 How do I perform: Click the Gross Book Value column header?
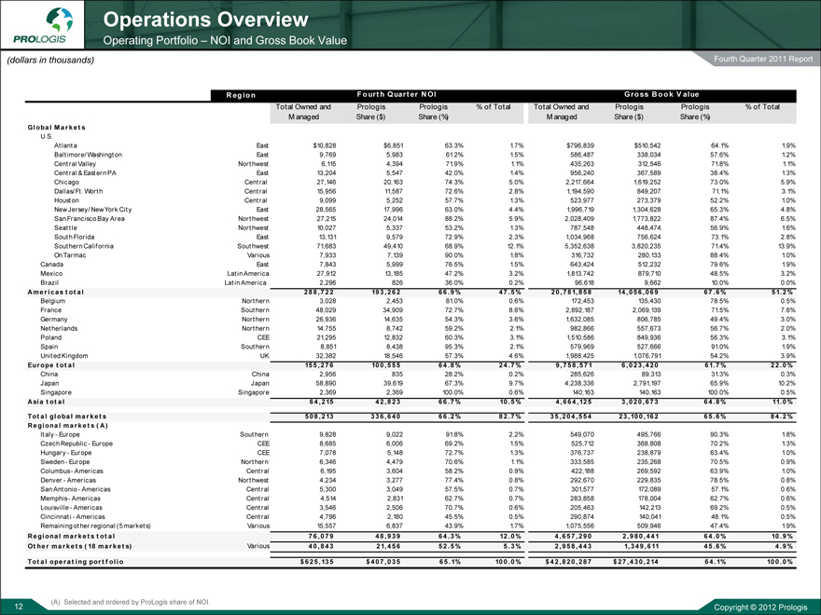(x=661, y=93)
